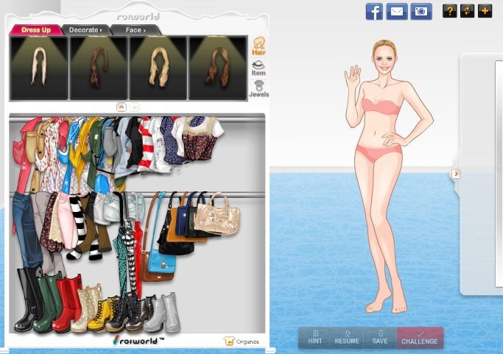Switch to the Face tab
Viewport: 503px width, 354px height.
click(x=135, y=30)
